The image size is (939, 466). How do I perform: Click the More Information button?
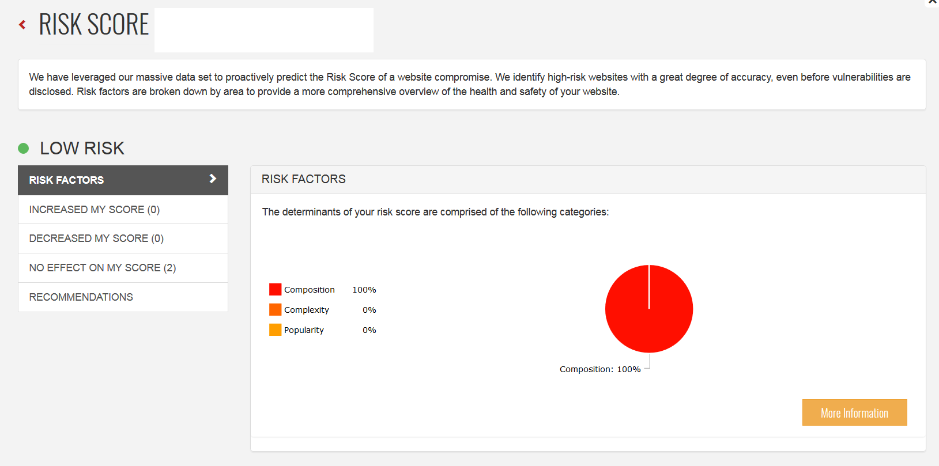854,413
